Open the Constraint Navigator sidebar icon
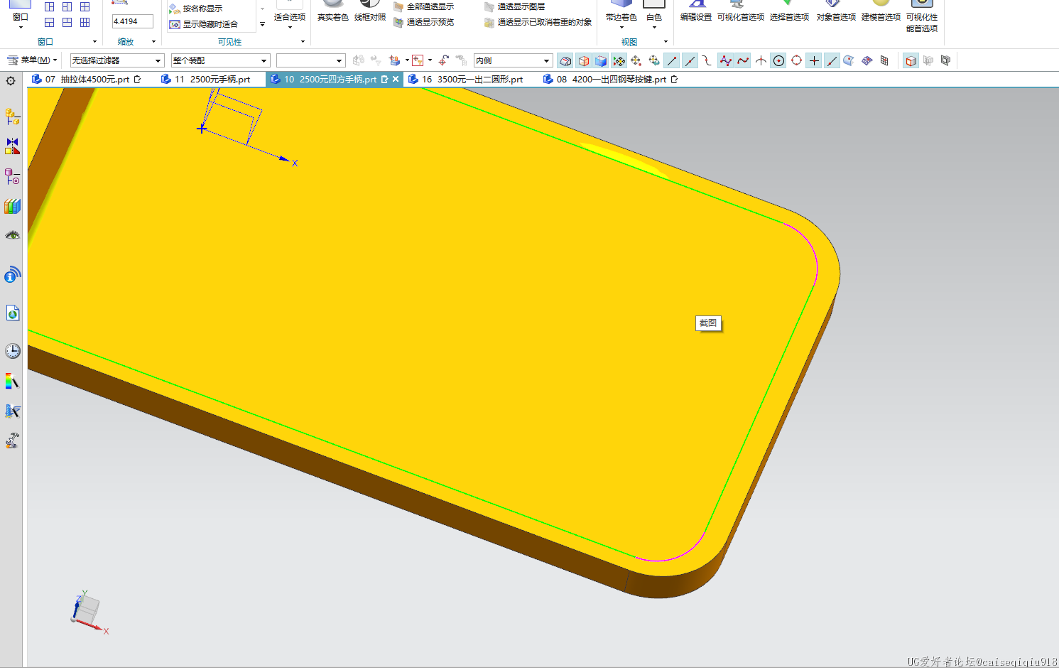The height and width of the screenshot is (670, 1059). [x=12, y=146]
